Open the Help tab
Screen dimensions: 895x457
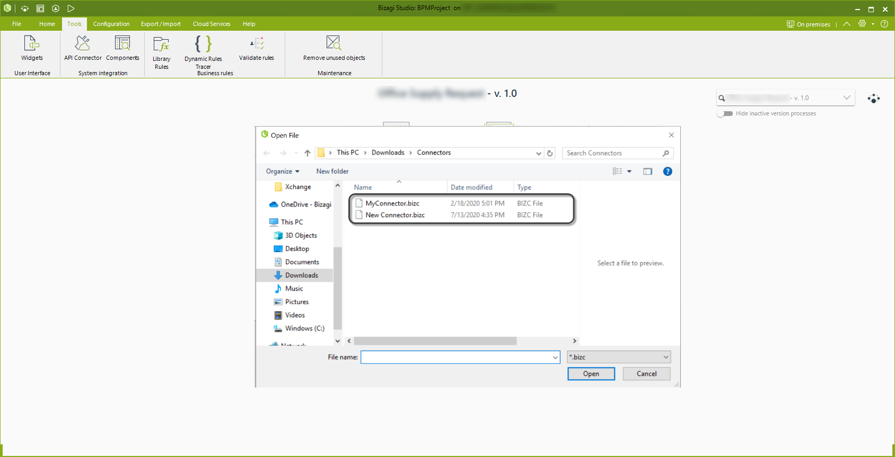point(249,24)
